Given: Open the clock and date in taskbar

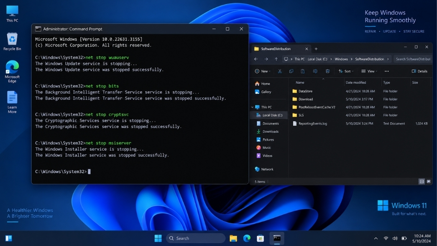Looking at the screenshot, I should 422,238.
